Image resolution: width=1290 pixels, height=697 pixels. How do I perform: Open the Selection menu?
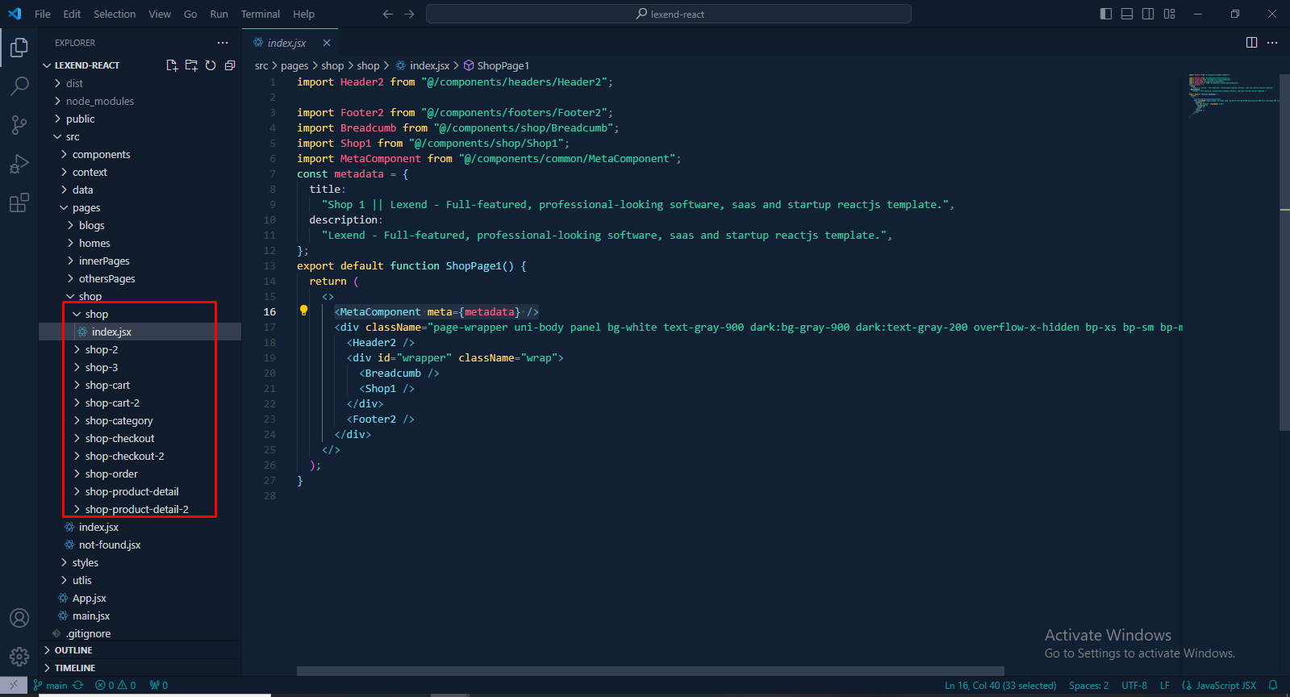point(115,14)
